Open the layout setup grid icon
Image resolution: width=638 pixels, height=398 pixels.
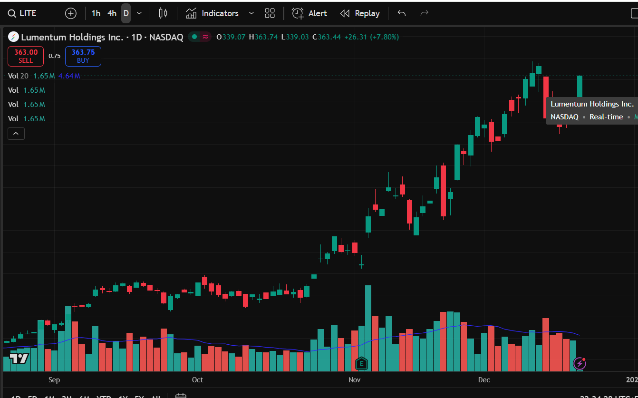coord(270,13)
